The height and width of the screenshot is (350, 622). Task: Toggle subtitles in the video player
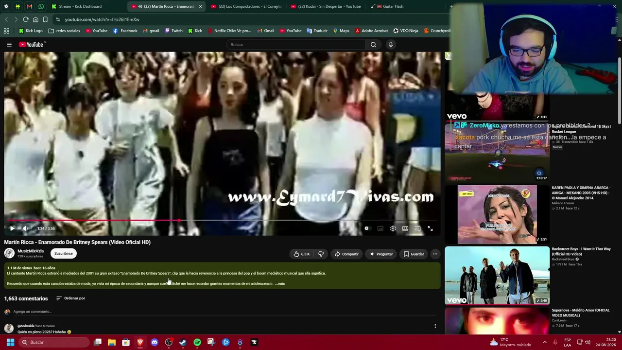click(380, 228)
